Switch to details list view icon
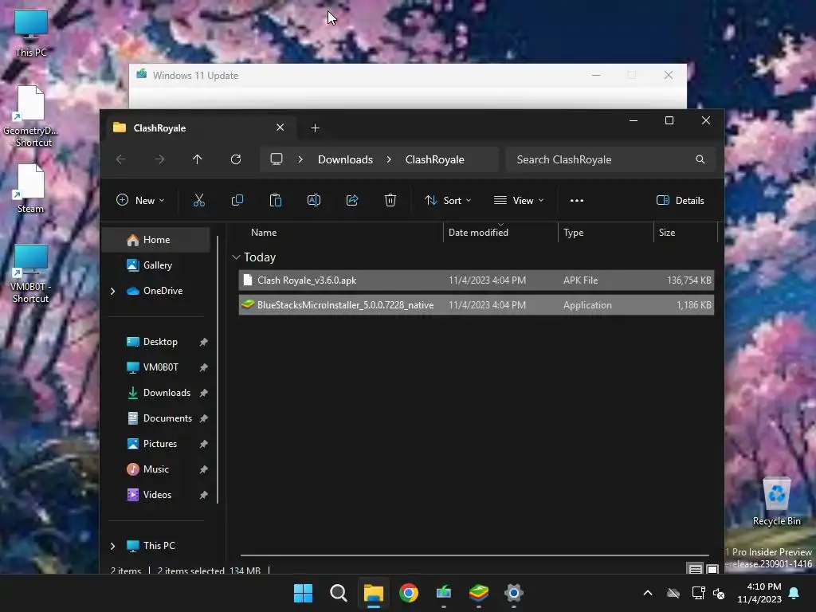Screen dimensions: 816x612 coord(695,569)
